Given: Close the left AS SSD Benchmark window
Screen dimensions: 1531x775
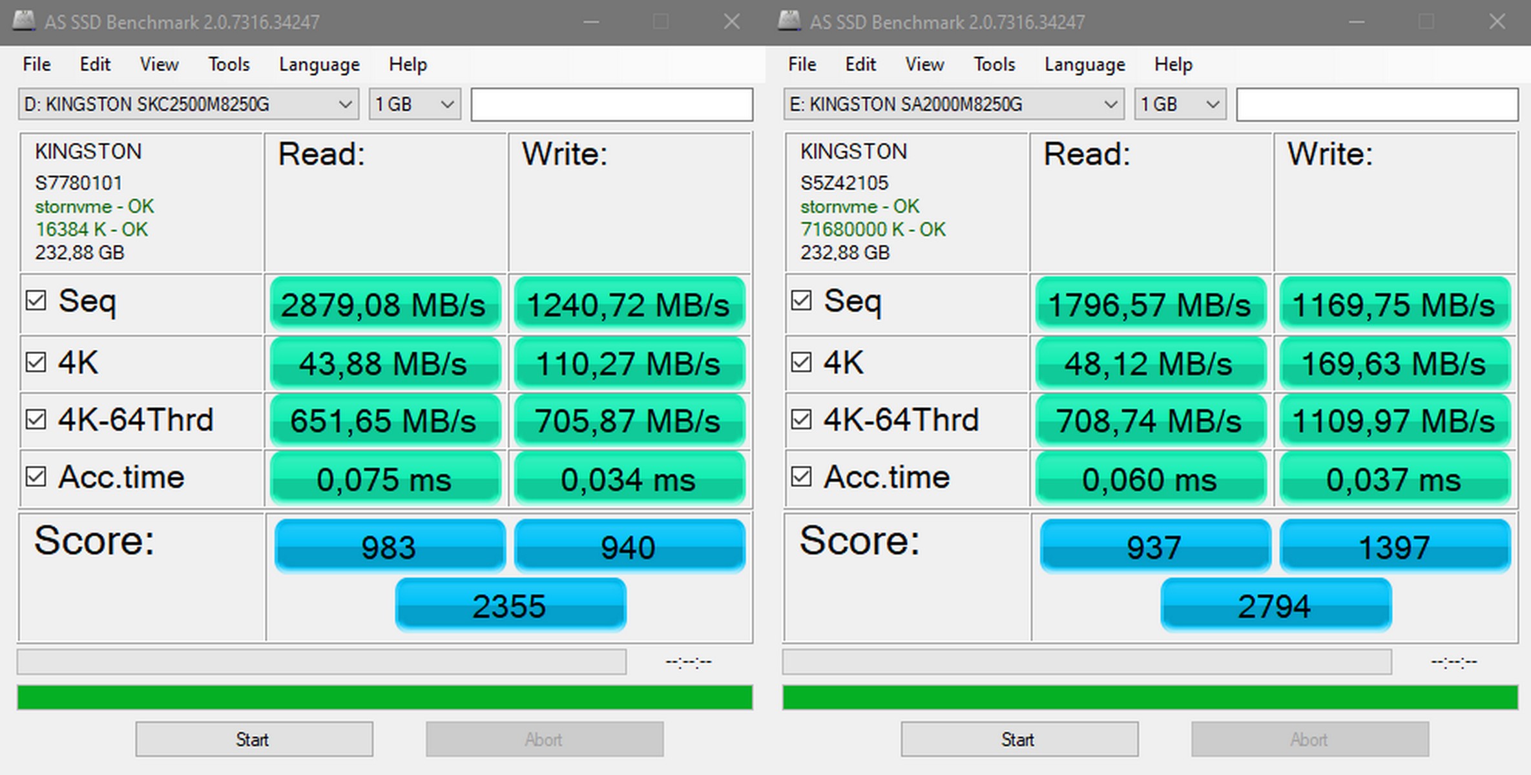Looking at the screenshot, I should [731, 22].
